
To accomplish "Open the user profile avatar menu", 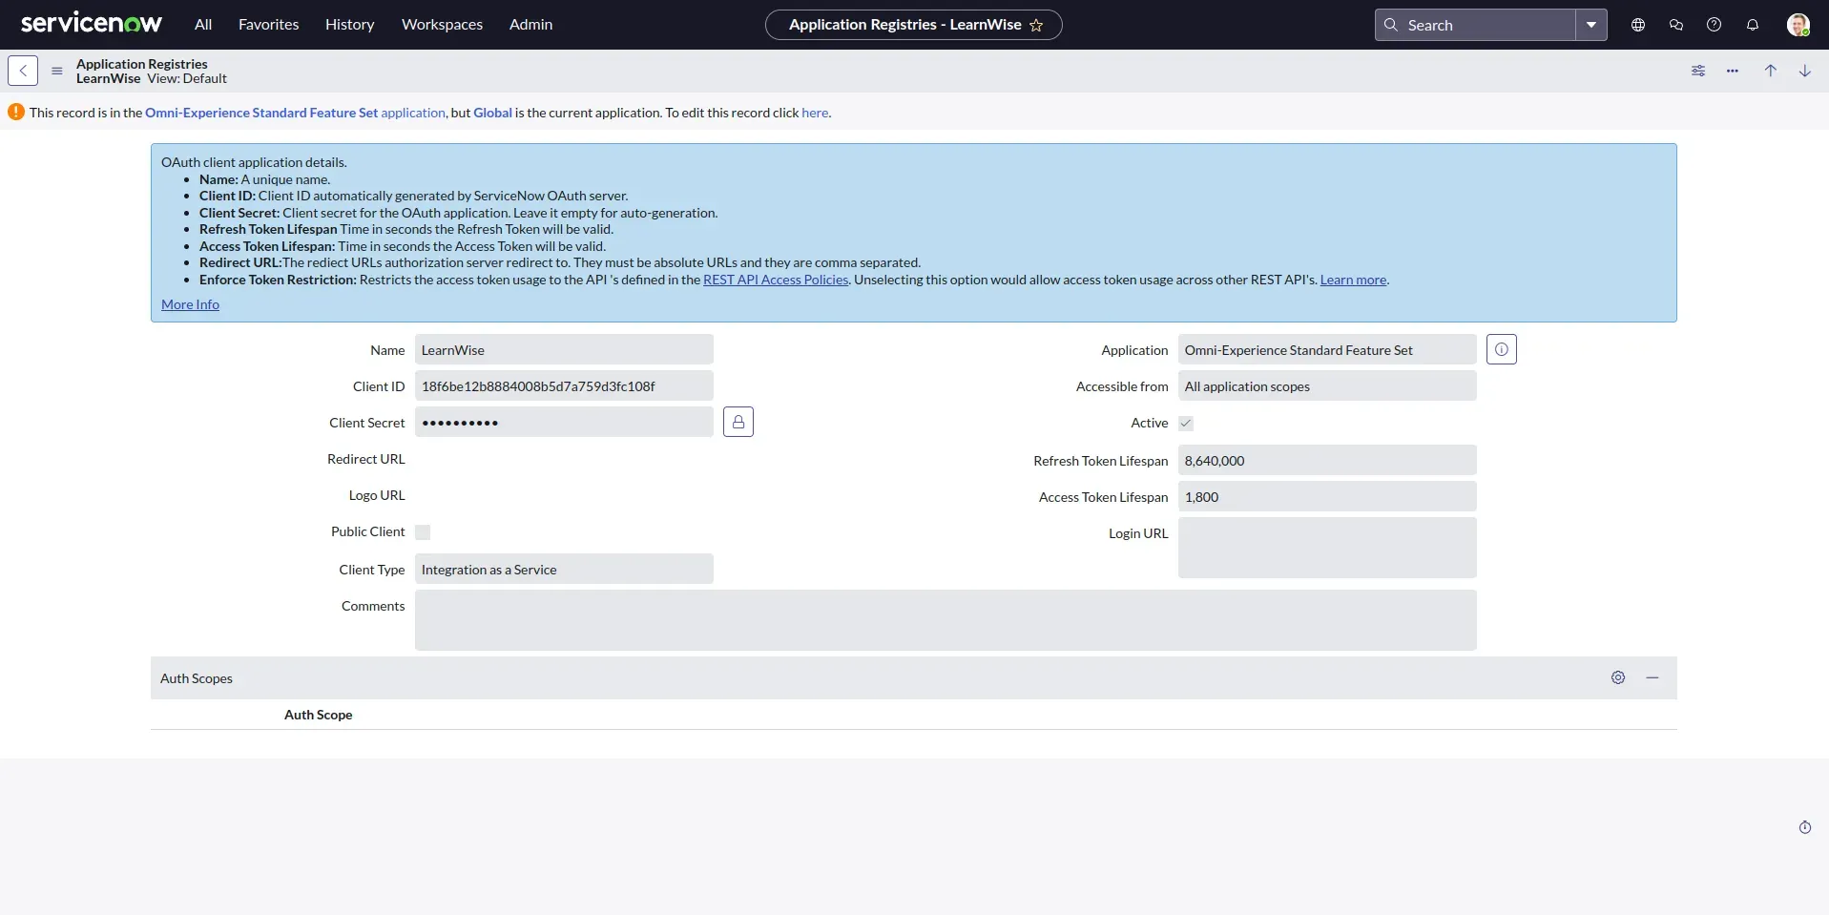I will pyautogui.click(x=1798, y=25).
